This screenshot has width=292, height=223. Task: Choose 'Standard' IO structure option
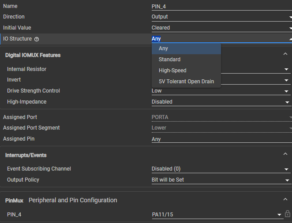pyautogui.click(x=186, y=59)
